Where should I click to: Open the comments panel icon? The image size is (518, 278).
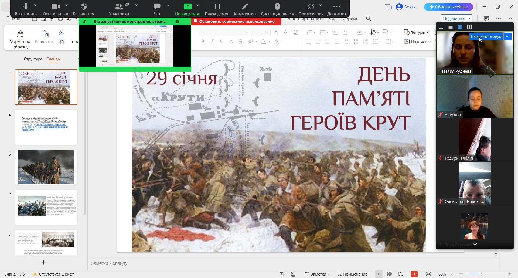(x=486, y=18)
